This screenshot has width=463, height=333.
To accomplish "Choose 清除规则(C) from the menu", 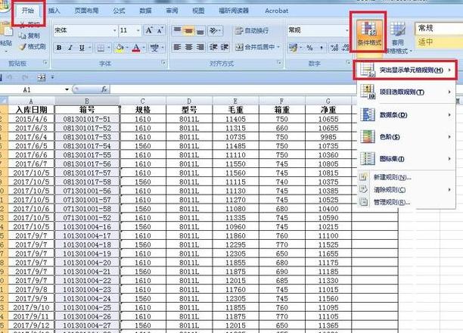I will 406,190.
